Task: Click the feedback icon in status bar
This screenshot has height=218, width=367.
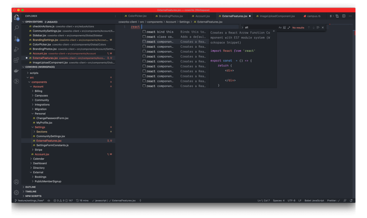Action: click(345, 200)
